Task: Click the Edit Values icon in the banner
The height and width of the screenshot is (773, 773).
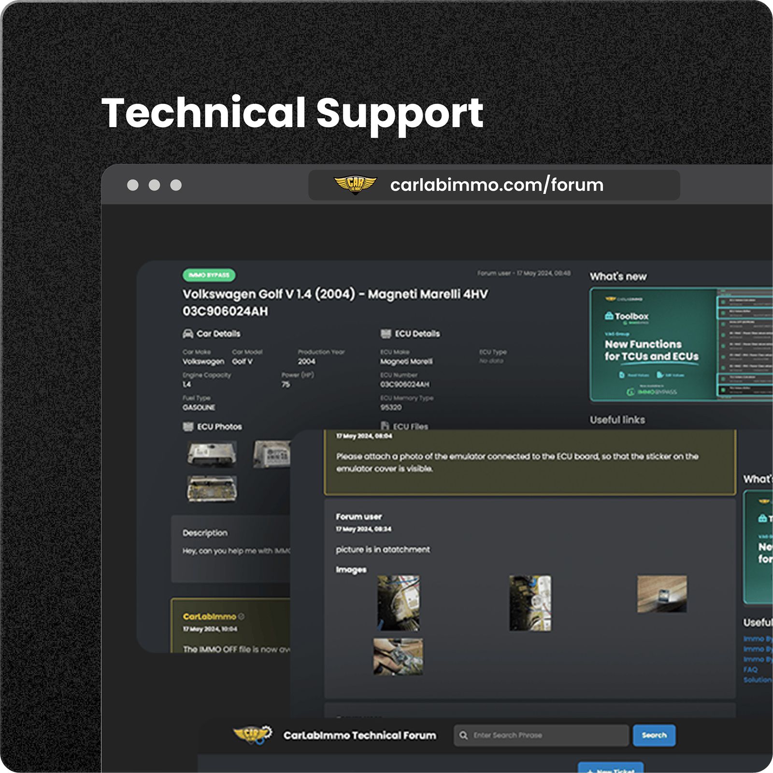Action: pyautogui.click(x=659, y=375)
